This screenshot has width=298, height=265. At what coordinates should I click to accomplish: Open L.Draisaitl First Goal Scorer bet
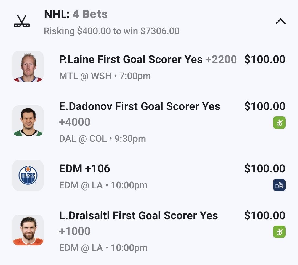[x=139, y=216]
